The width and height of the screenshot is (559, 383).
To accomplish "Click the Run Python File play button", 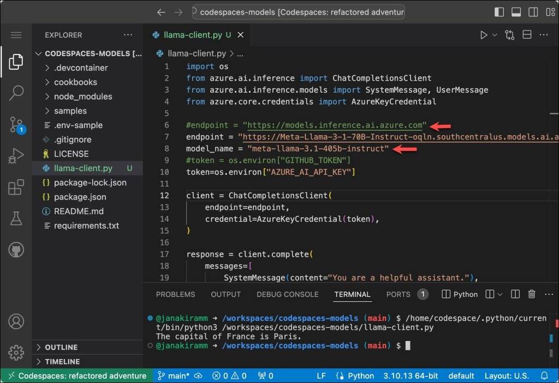I will [484, 35].
